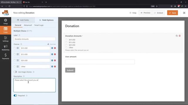
Task: Grab the reorder handle for $20 USD choice
Action: point(18,60)
